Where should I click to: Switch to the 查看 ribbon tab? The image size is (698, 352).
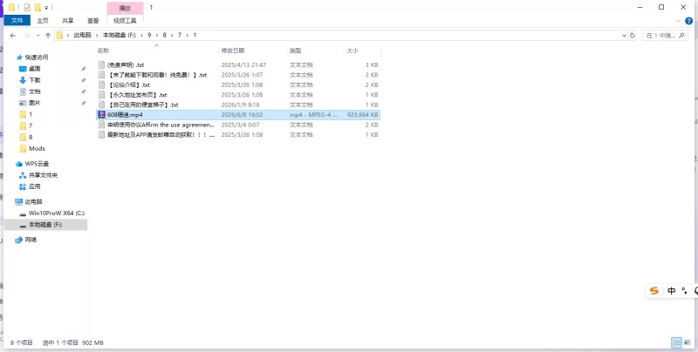pyautogui.click(x=93, y=20)
